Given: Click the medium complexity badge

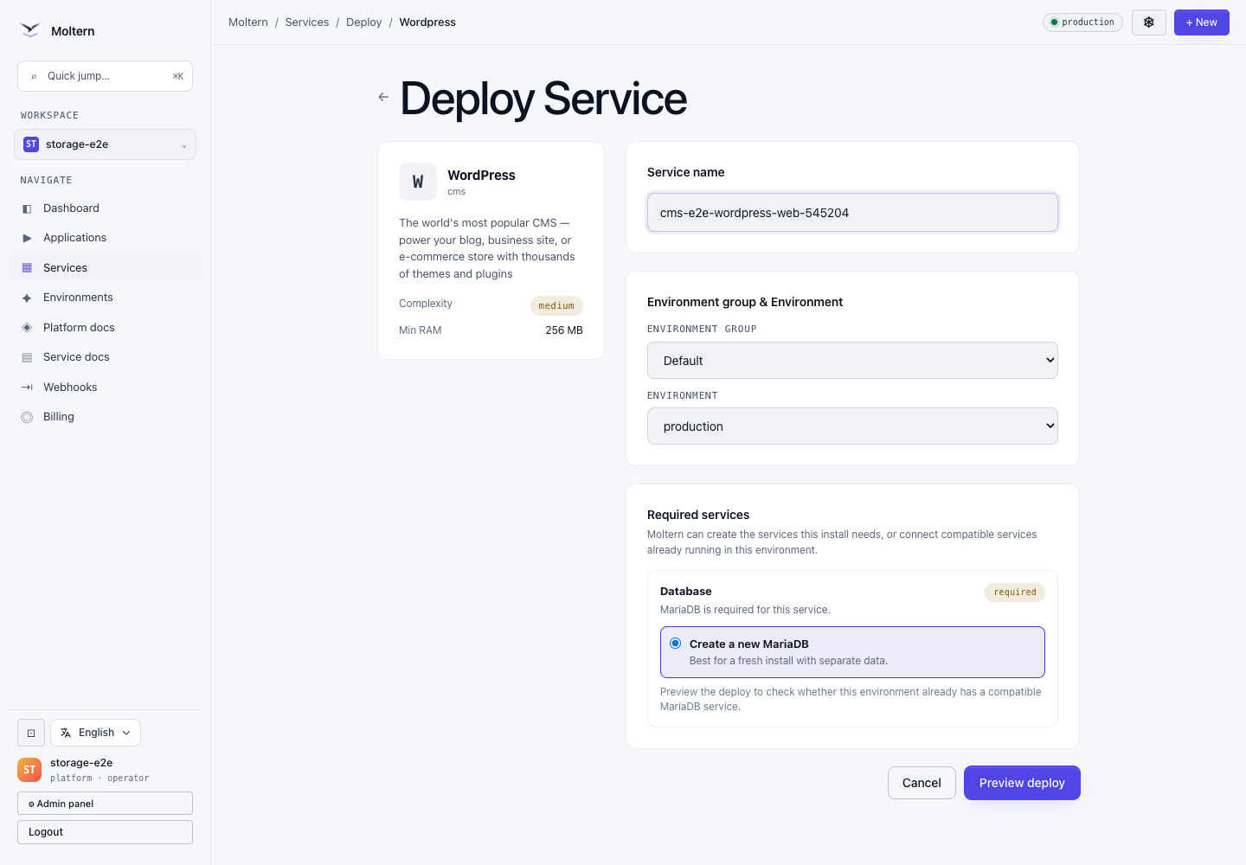Looking at the screenshot, I should [556, 305].
